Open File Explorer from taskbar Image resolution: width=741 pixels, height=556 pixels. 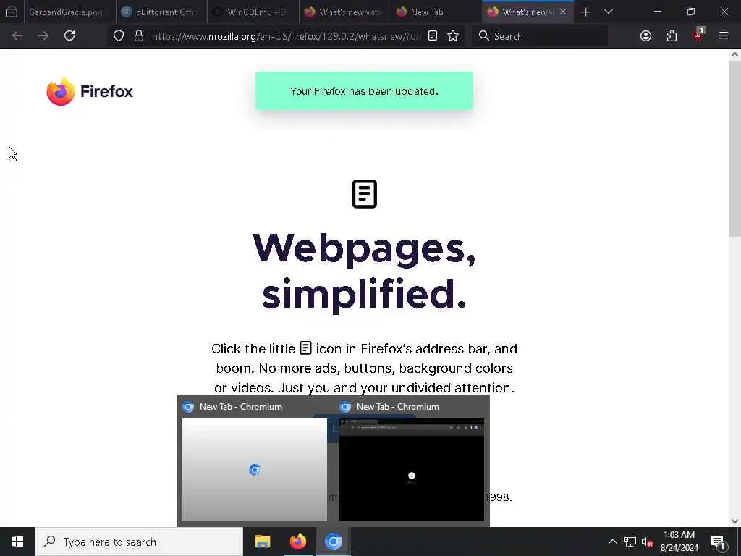click(262, 542)
